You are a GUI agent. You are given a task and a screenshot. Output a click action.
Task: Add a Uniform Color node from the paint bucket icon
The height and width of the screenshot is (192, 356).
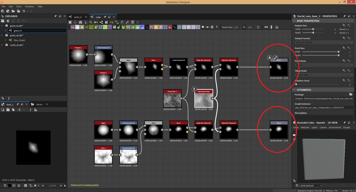click(170, 27)
